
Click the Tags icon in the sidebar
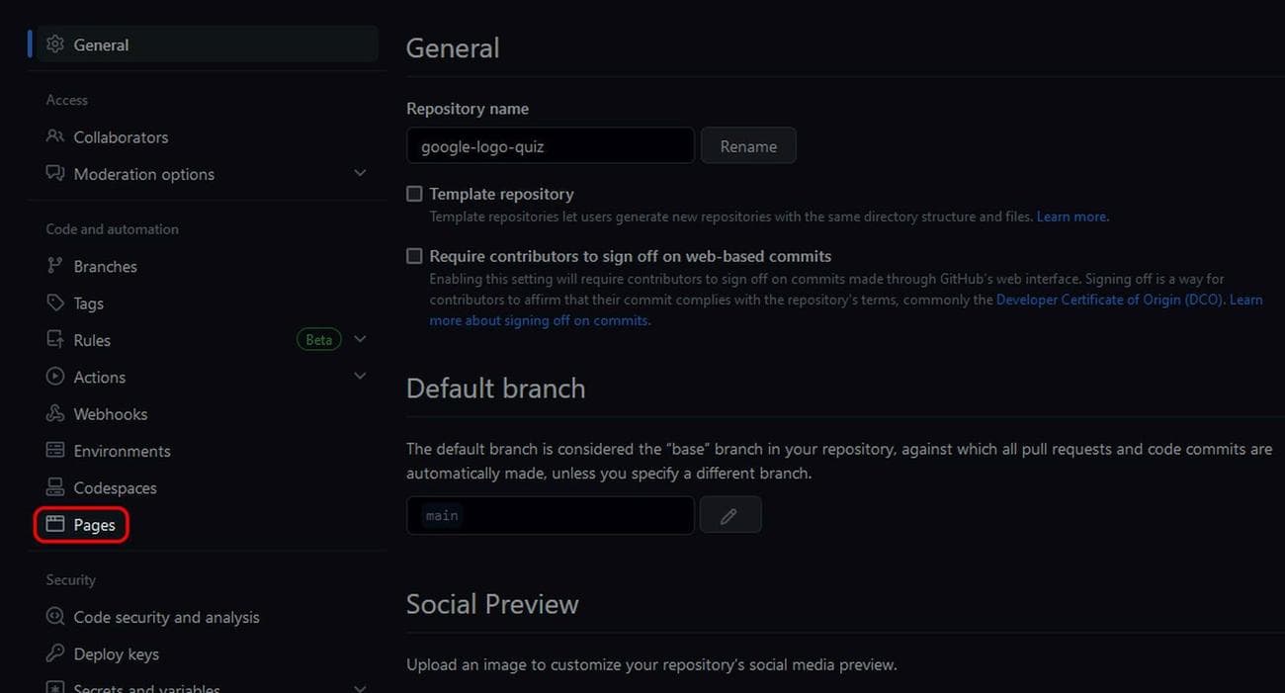[54, 303]
